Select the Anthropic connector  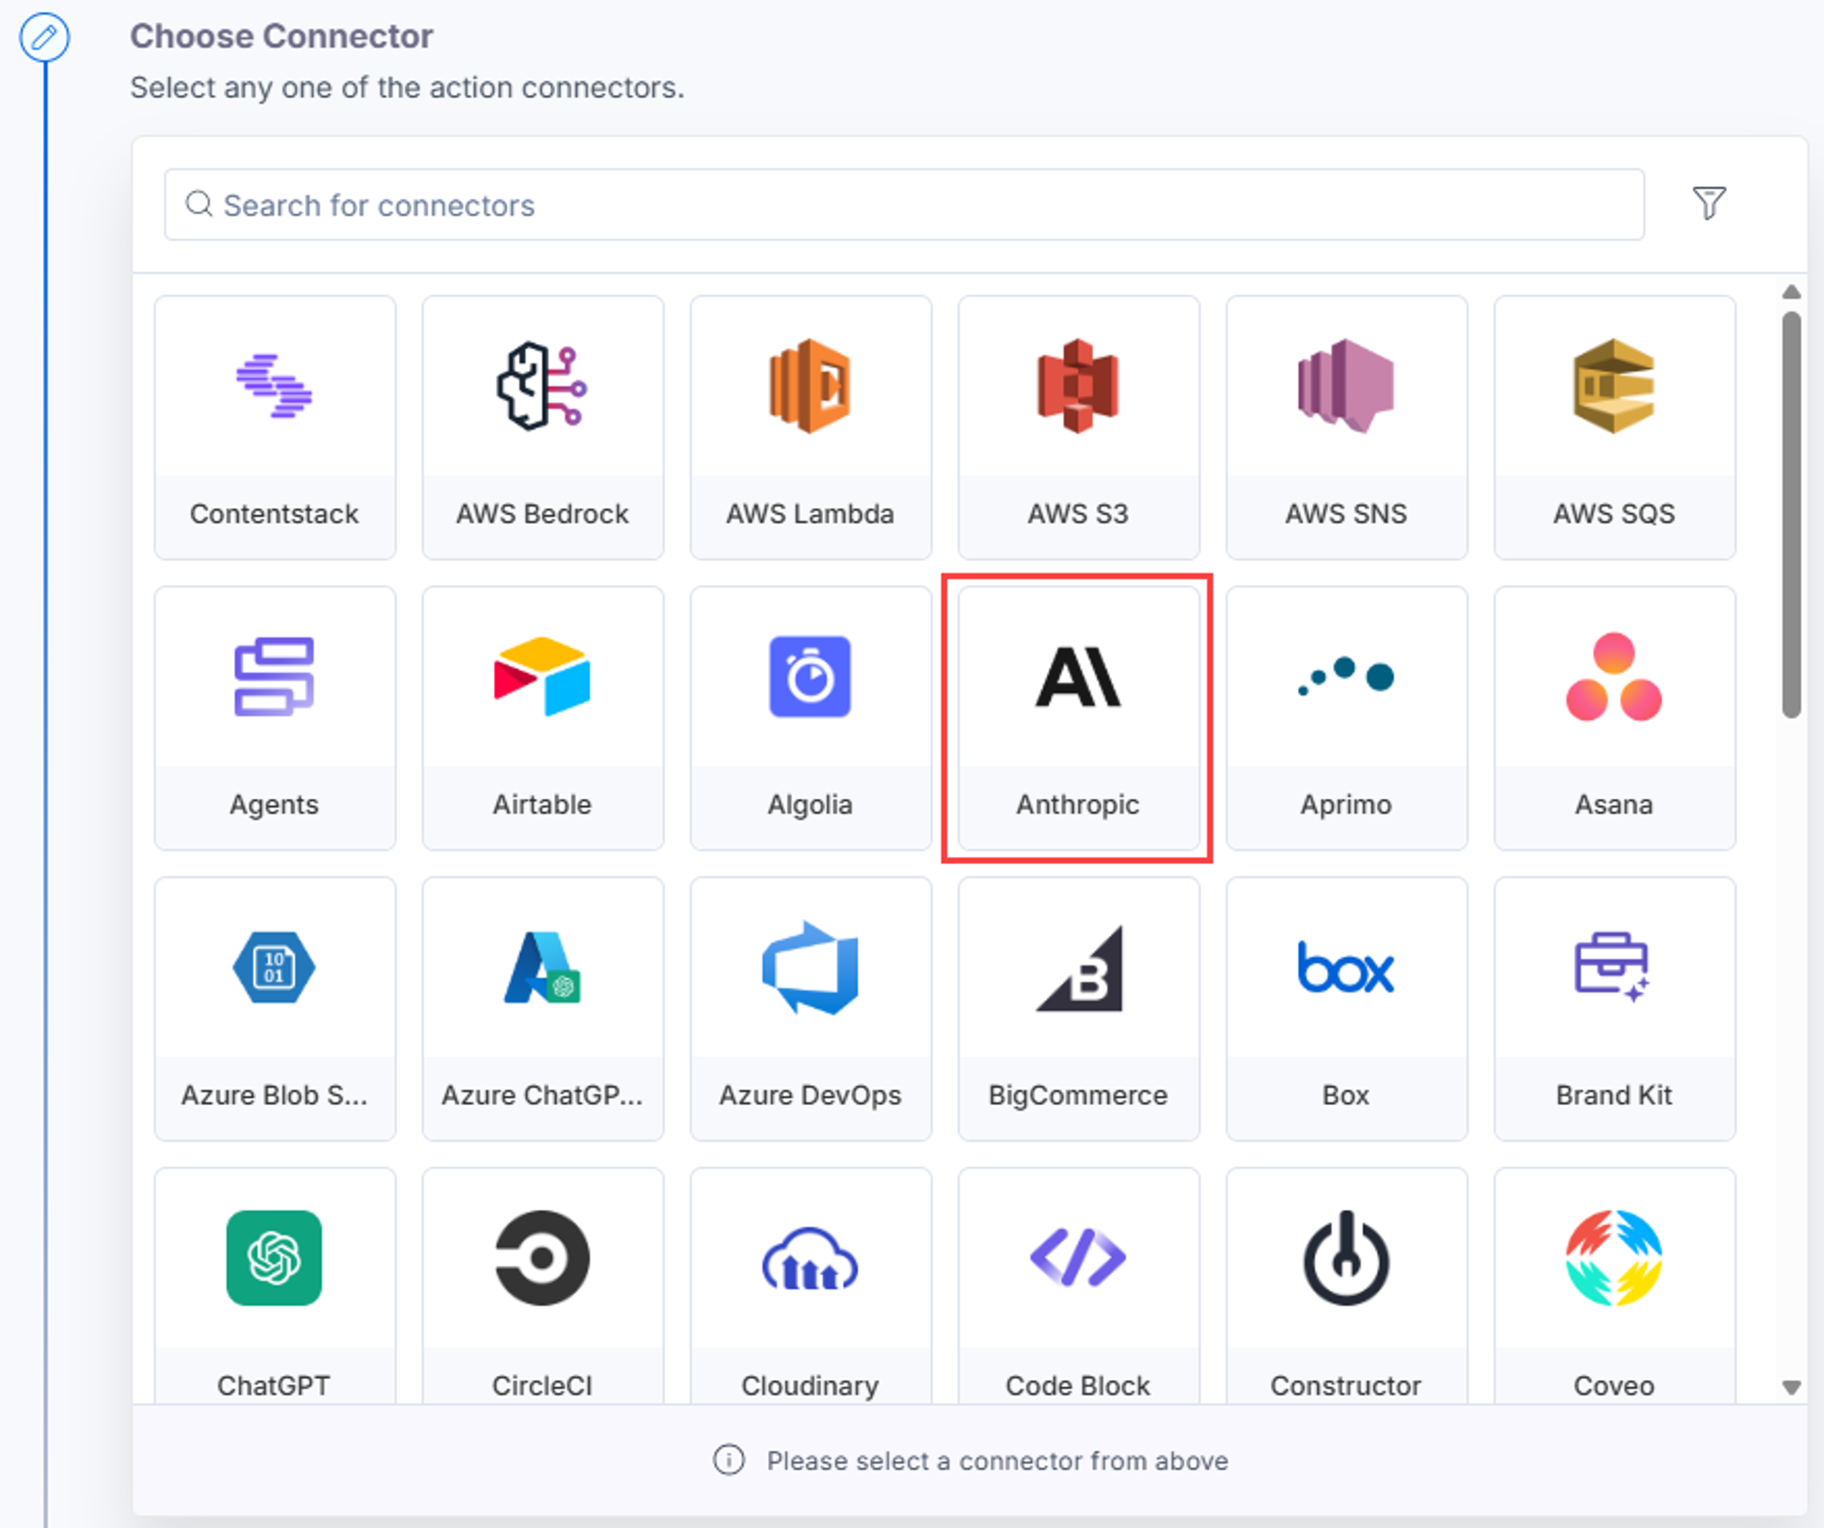[x=1078, y=718]
